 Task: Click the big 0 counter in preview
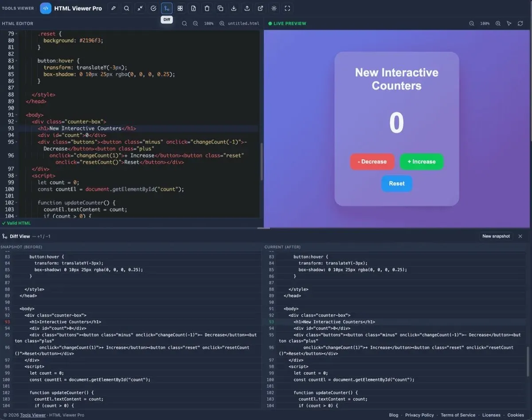tap(397, 123)
